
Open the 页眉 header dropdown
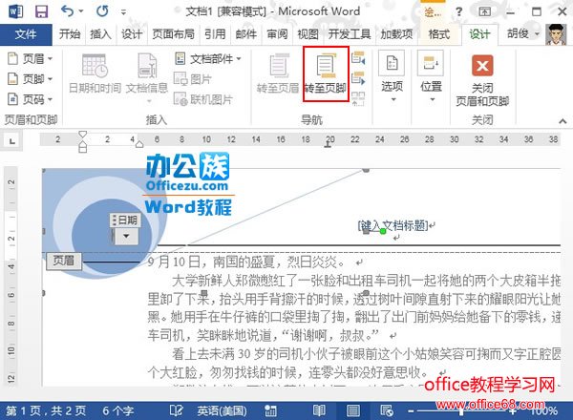pos(30,58)
